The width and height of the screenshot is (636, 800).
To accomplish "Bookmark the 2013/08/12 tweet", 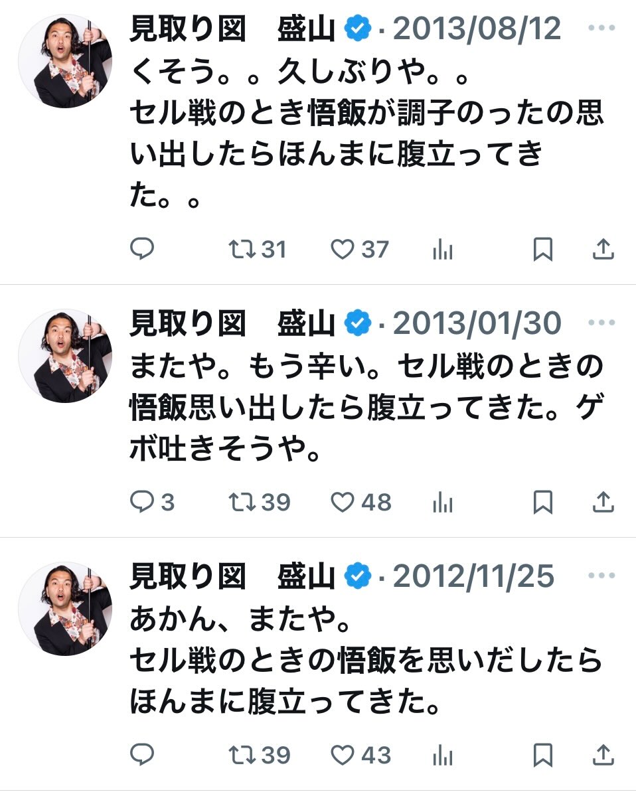I will coord(542,250).
